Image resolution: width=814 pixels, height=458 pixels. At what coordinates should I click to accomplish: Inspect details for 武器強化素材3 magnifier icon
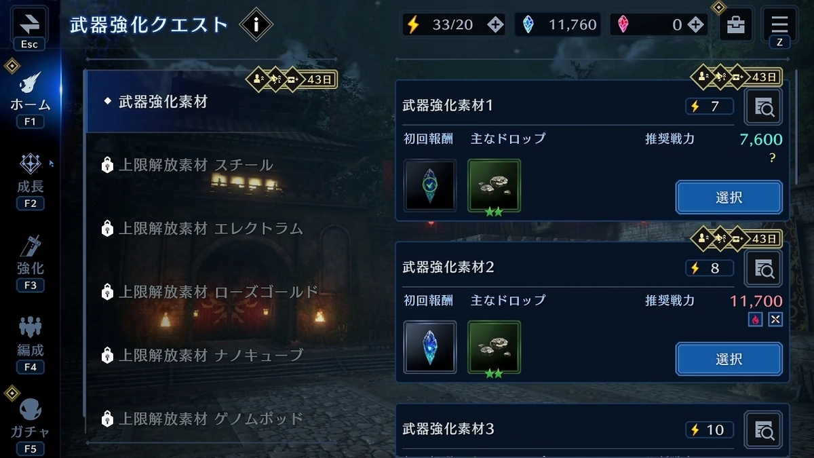pos(763,430)
